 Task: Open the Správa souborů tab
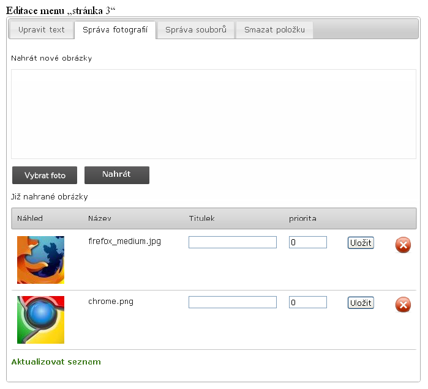click(x=196, y=30)
